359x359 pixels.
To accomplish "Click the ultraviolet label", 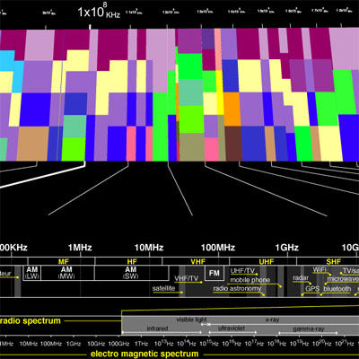I will click(232, 328).
